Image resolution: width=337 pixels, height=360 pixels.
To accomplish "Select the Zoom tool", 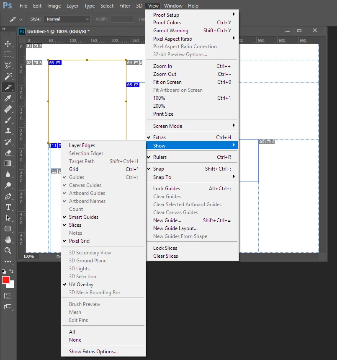I will click(x=8, y=251).
